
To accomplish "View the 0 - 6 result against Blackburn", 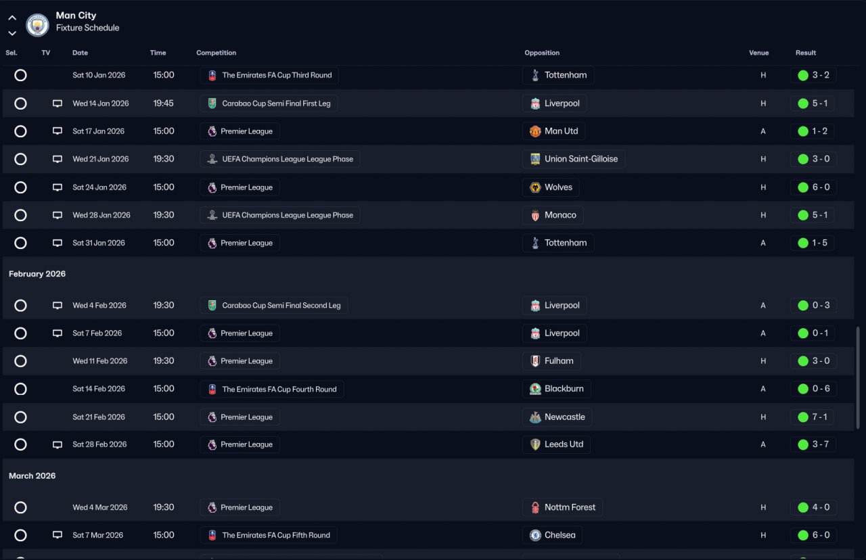I will 813,389.
